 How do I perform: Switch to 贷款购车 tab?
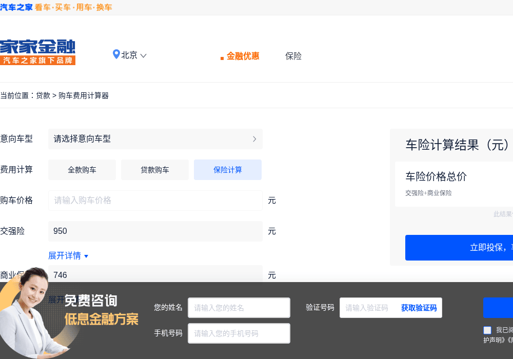tap(155, 170)
